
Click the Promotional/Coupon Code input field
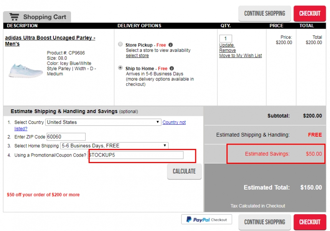pos(135,155)
